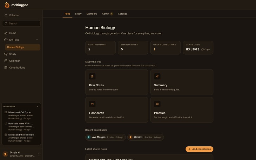This screenshot has height=160, width=256.
Task: Open the Summary card
Action: (x=182, y=82)
